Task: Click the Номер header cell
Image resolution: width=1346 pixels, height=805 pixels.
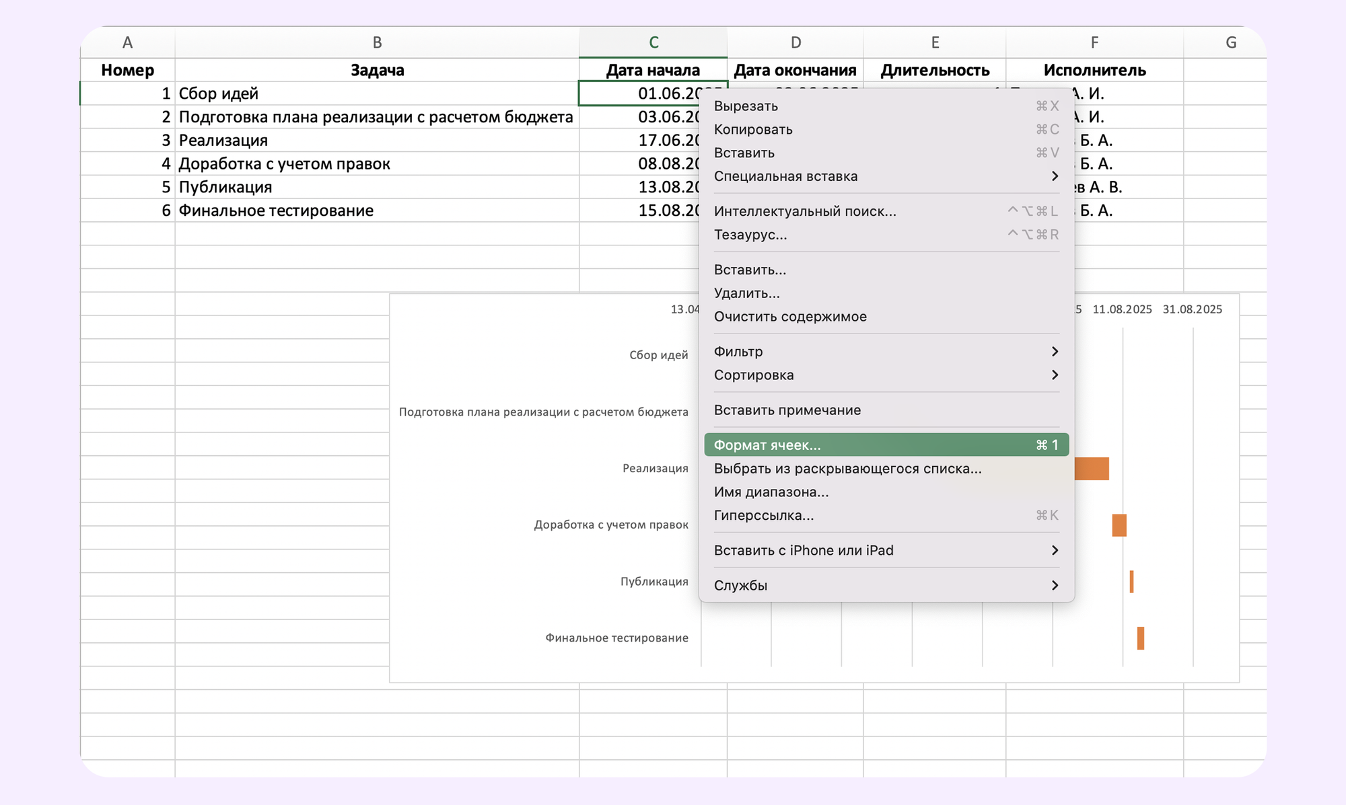Action: [x=127, y=70]
